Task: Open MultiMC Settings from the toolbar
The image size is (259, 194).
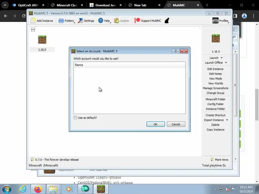Action: (86, 21)
